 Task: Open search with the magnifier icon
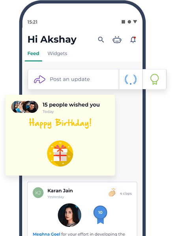tap(101, 40)
